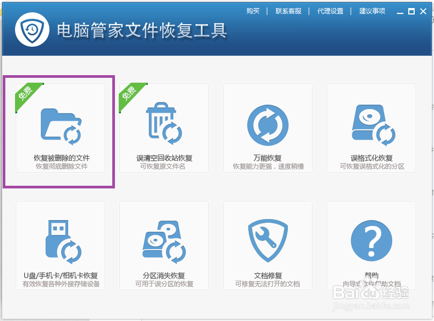Image resolution: width=434 pixels, height=321 pixels.
Task: Click the circular arrows 万能恢复 icon
Action: click(267, 125)
